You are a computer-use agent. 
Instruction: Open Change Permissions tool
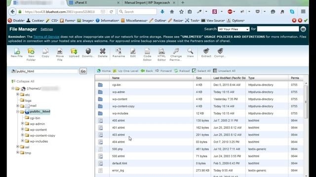coord(176,55)
